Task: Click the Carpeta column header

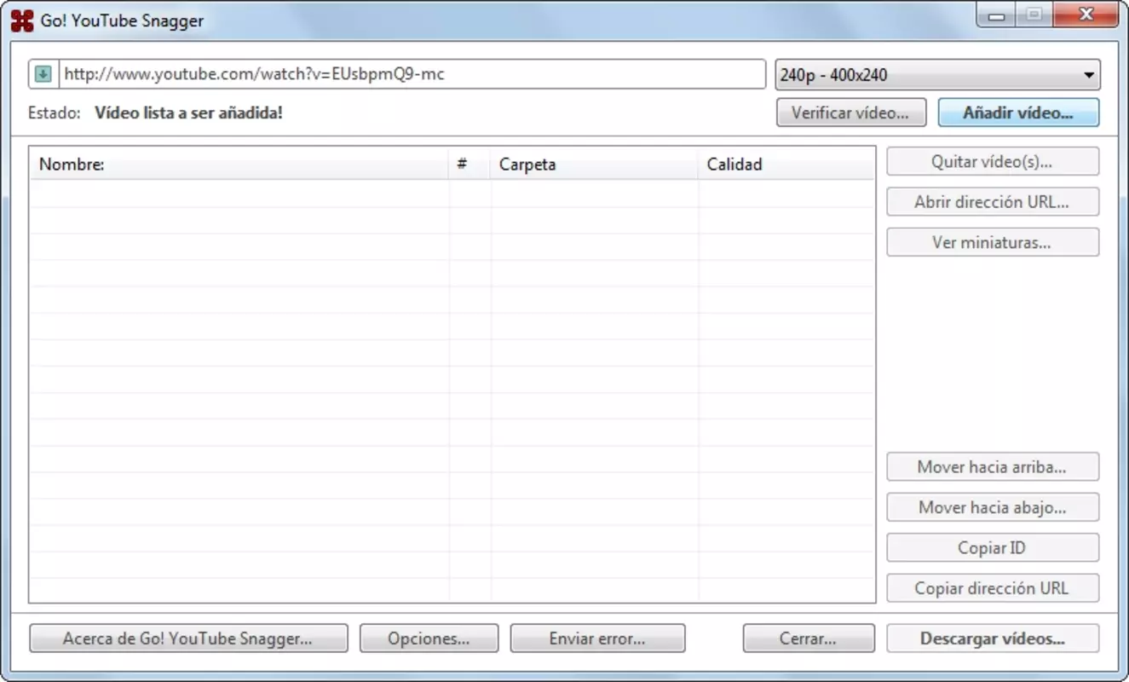Action: [x=595, y=165]
